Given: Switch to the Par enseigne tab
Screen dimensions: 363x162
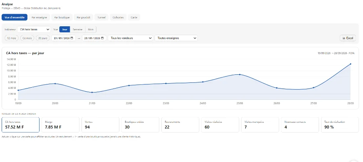Looking at the screenshot, I should (x=40, y=17).
